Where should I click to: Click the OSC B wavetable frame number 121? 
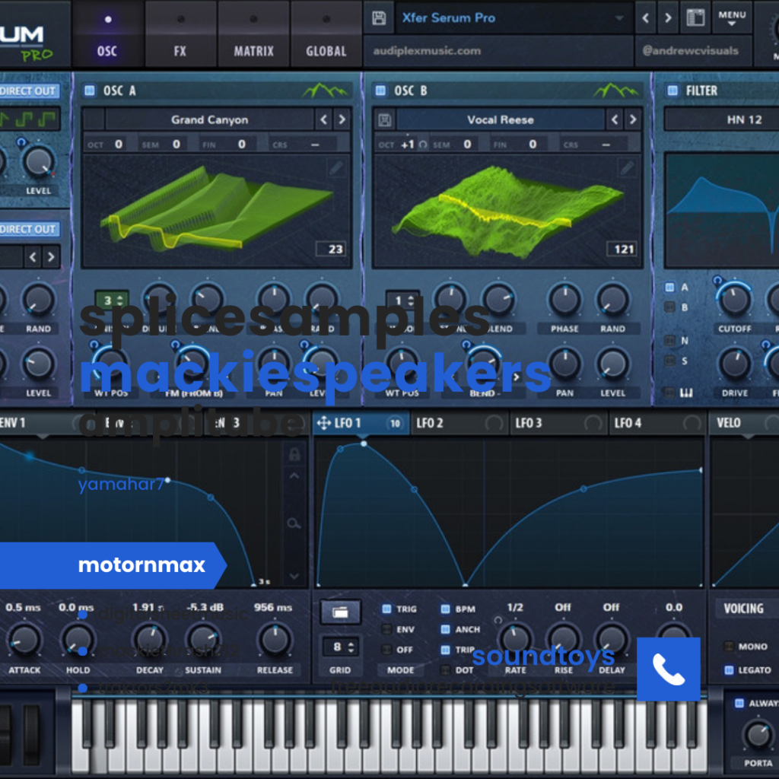pyautogui.click(x=624, y=249)
